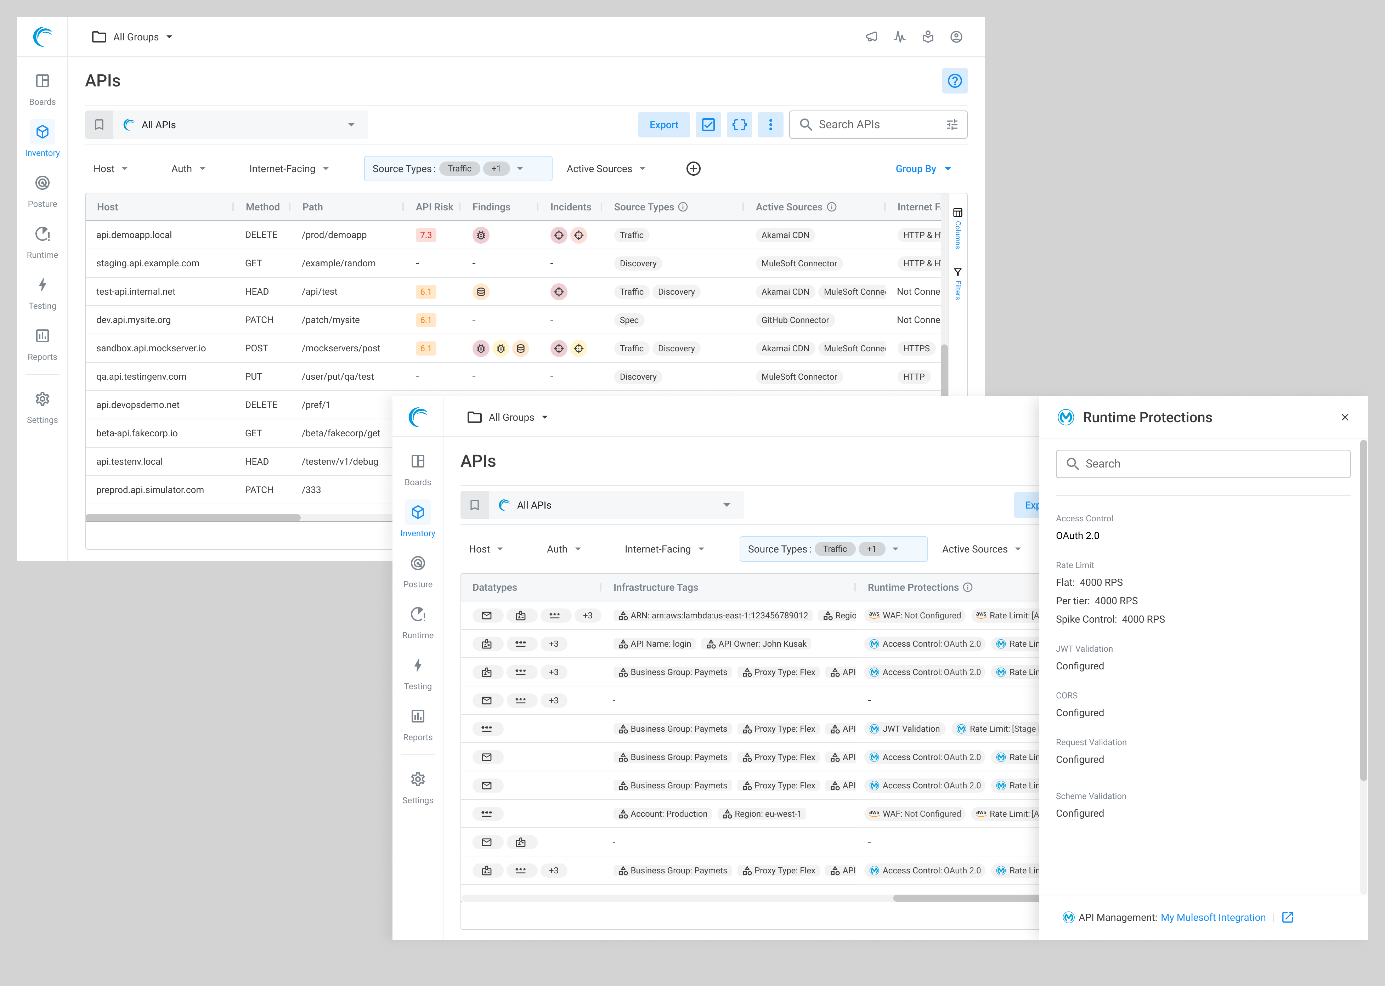Open the Filters side panel

[x=957, y=284]
